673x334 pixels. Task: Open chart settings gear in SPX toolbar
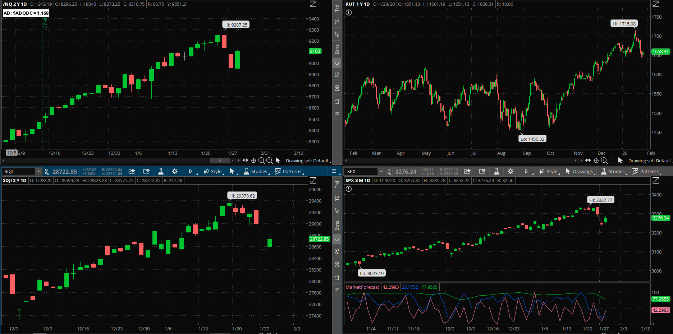point(511,171)
